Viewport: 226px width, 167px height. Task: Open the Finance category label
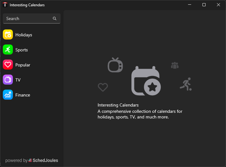point(23,95)
